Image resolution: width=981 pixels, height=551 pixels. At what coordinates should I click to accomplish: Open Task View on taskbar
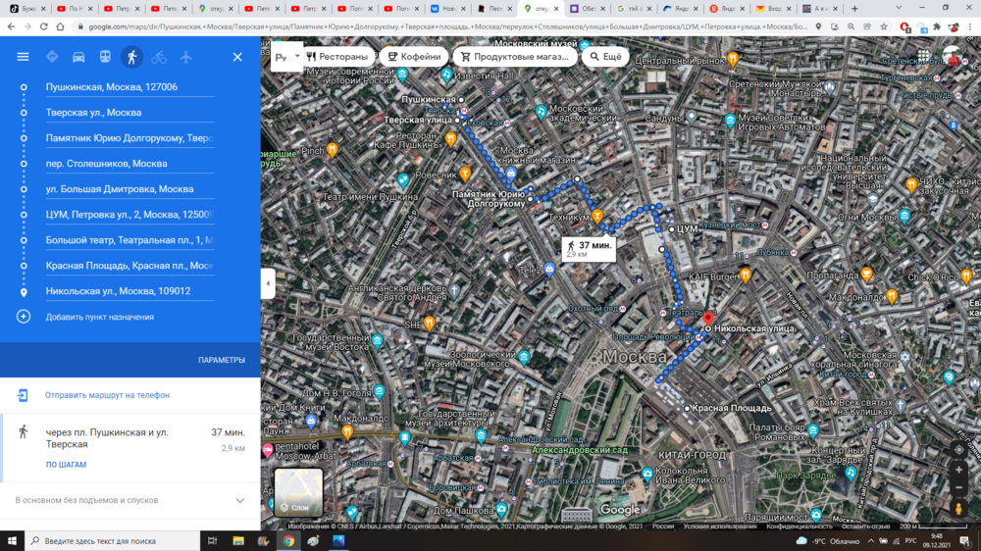[212, 541]
